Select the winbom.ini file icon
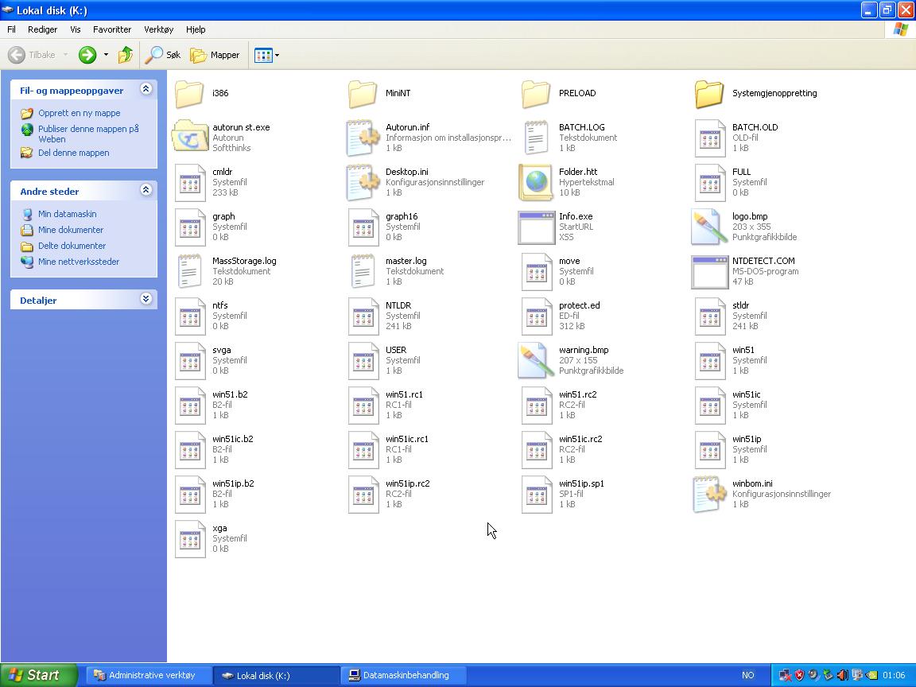This screenshot has width=916, height=687. [x=709, y=495]
